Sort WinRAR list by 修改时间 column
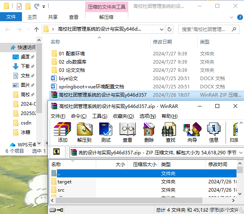This screenshot has height=214, width=244. tap(221, 164)
